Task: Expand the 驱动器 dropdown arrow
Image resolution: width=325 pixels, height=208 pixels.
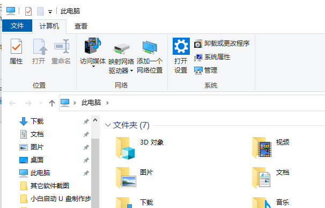Action: coord(132,71)
